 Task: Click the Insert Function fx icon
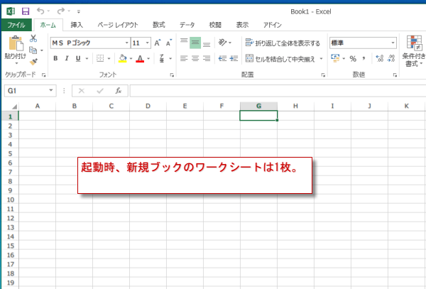coord(119,91)
